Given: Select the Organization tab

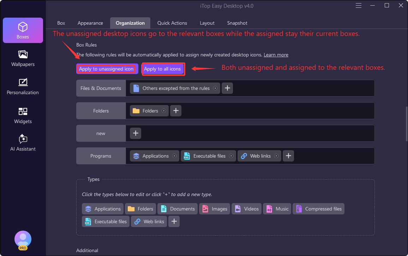Looking at the screenshot, I should (130, 23).
